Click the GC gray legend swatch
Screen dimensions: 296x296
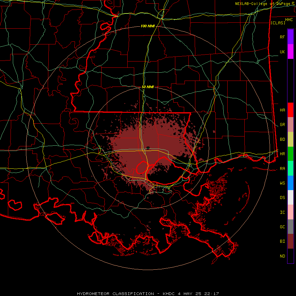pyautogui.click(x=290, y=227)
